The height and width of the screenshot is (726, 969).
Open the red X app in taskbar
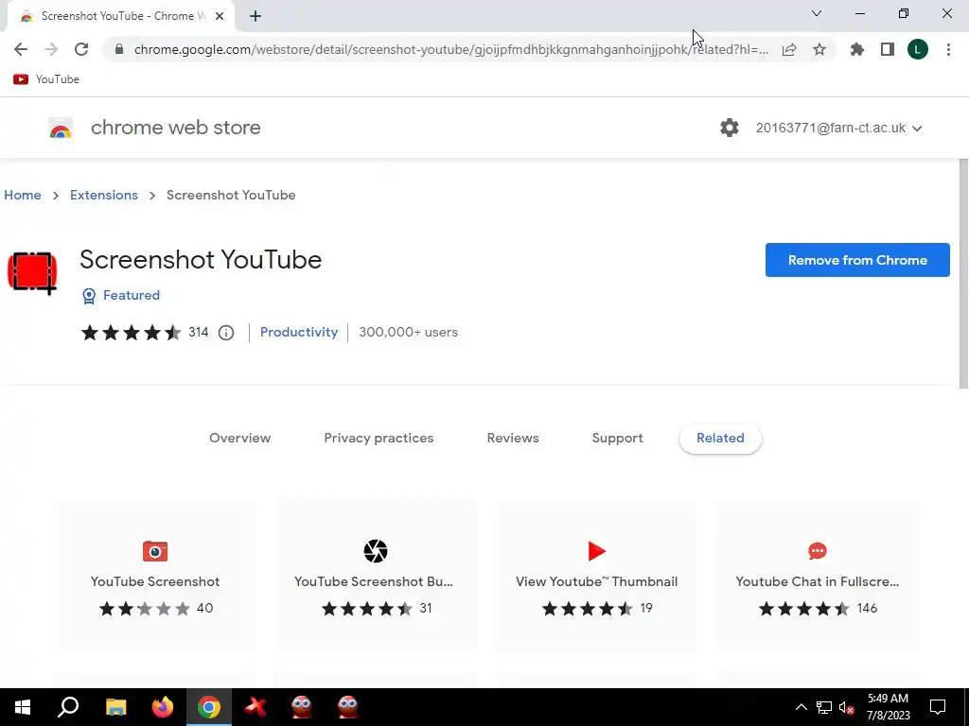255,707
